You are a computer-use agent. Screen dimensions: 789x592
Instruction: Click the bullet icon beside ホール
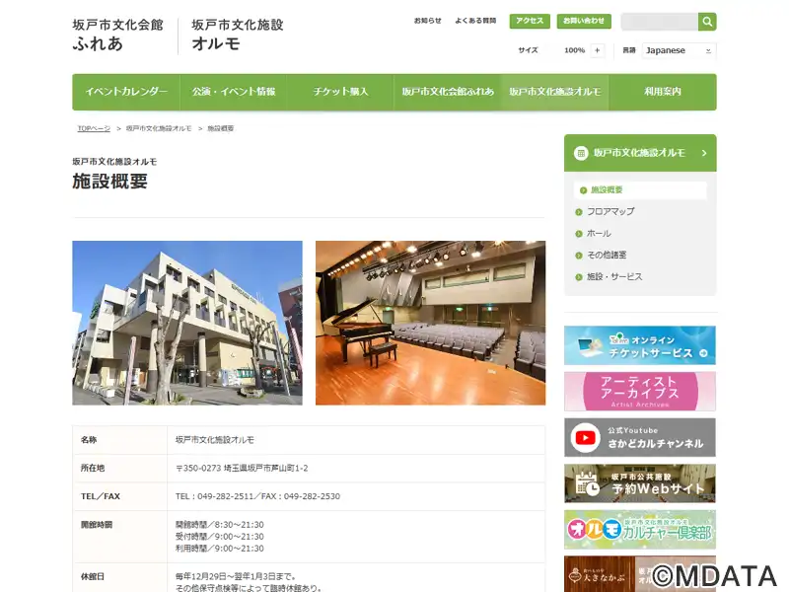pyautogui.click(x=579, y=234)
